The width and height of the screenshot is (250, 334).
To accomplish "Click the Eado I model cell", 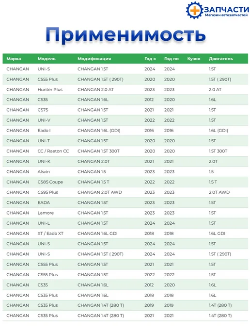I will [x=44, y=131].
